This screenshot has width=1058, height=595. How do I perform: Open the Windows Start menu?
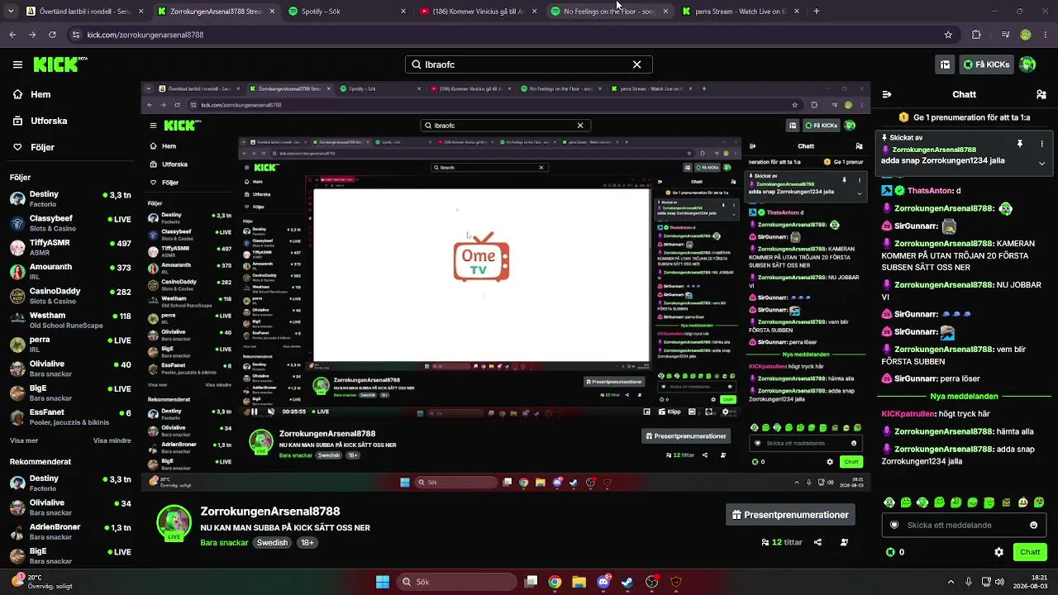[383, 582]
